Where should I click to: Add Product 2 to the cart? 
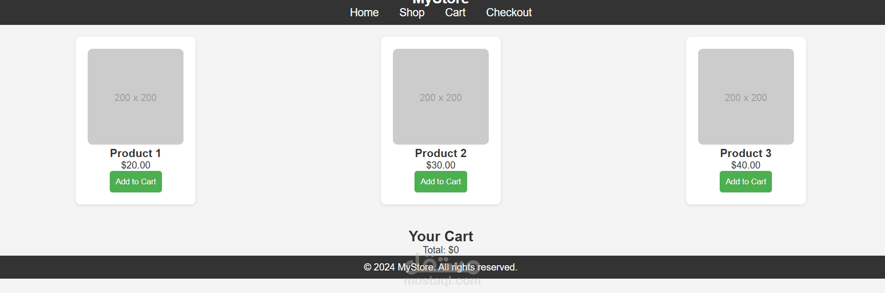click(440, 181)
